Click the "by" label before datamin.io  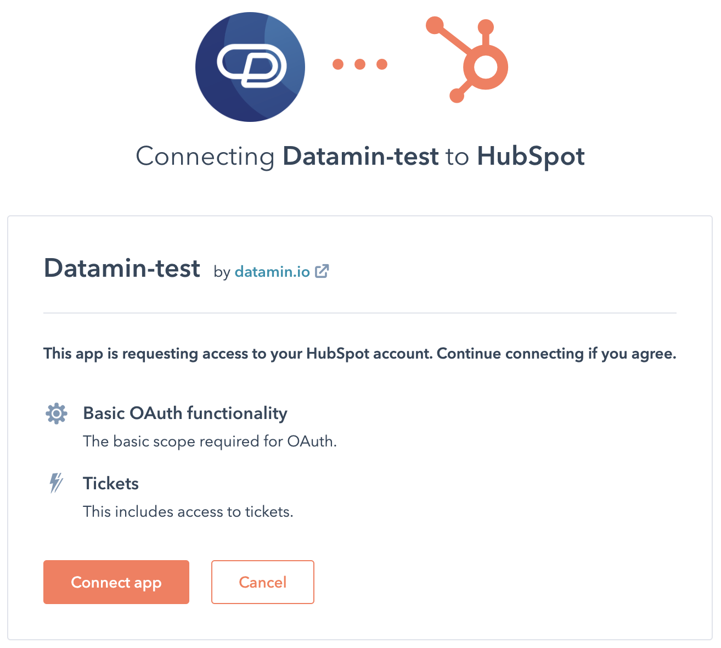(222, 272)
